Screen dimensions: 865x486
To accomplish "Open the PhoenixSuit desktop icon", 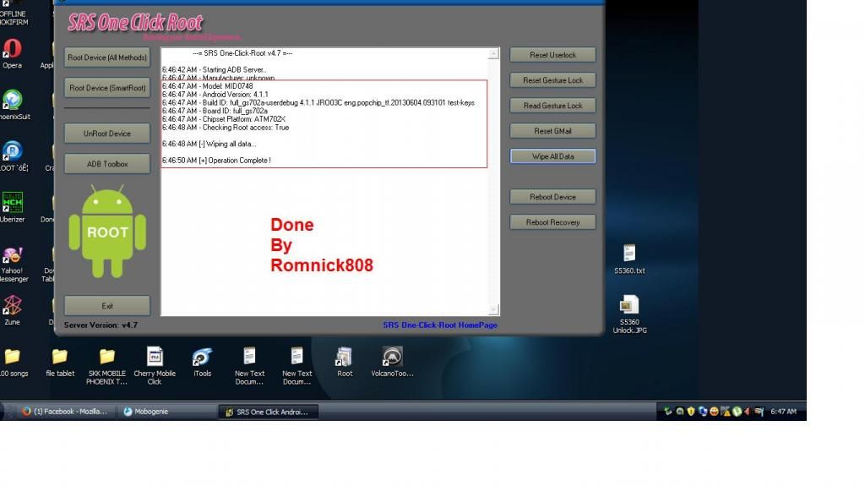I will click(14, 105).
